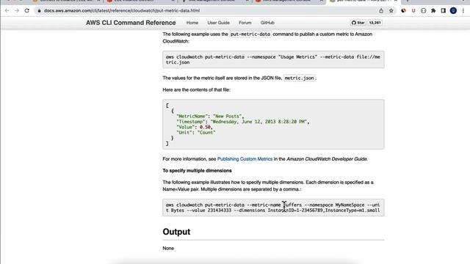The height and width of the screenshot is (264, 470).
Task: View site security lock info
Action: click(39, 11)
